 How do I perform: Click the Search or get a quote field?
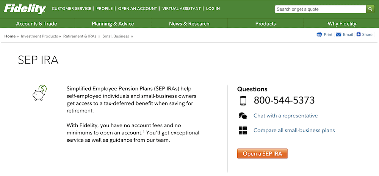point(320,9)
